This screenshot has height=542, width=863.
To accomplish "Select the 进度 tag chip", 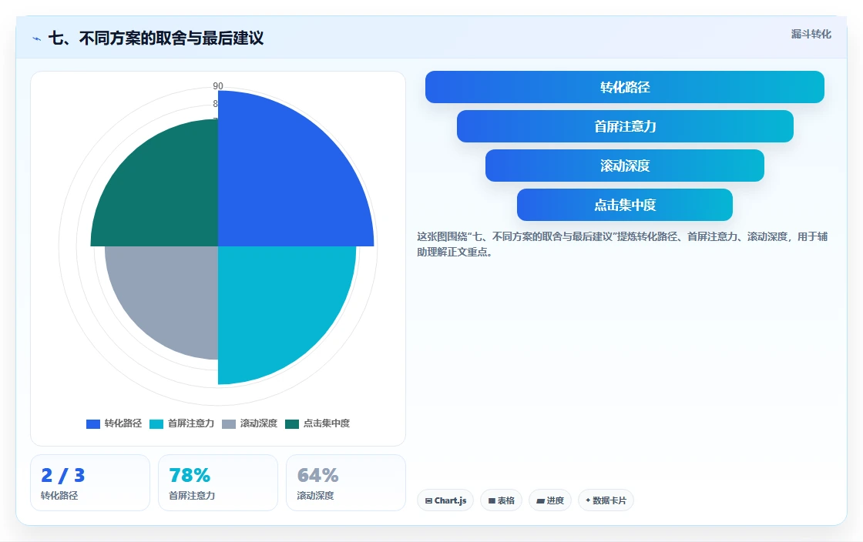I will [x=550, y=500].
